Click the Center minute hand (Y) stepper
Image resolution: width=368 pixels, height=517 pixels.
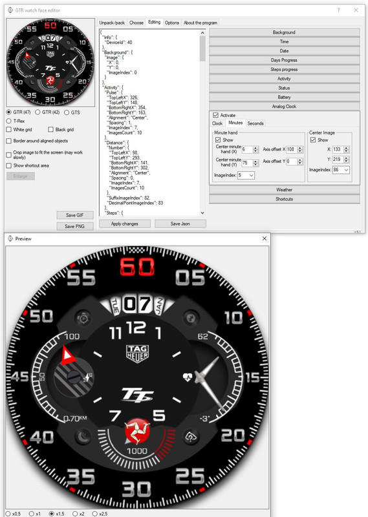pyautogui.click(x=255, y=163)
